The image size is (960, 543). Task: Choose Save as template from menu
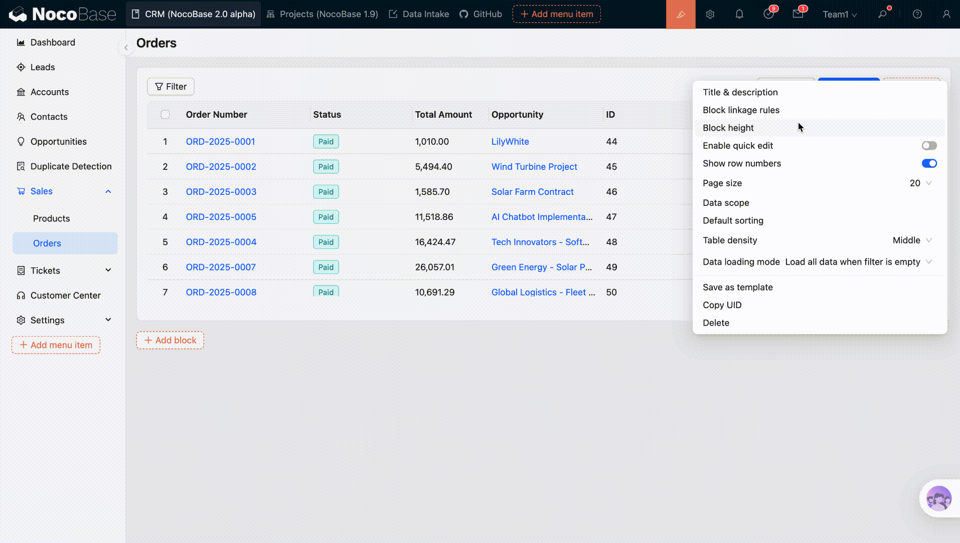(x=737, y=287)
